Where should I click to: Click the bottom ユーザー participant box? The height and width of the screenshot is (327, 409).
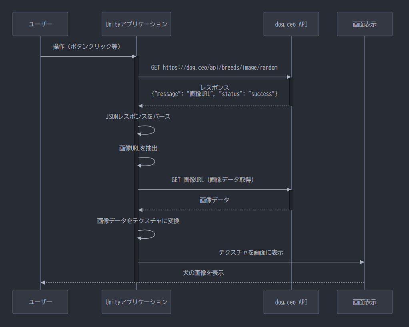[x=40, y=302]
